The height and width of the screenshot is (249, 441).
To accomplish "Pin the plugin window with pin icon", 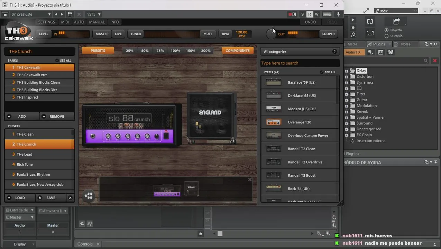I will 338,14.
